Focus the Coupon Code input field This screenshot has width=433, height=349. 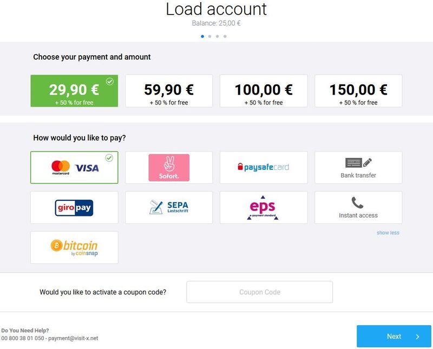(x=260, y=292)
